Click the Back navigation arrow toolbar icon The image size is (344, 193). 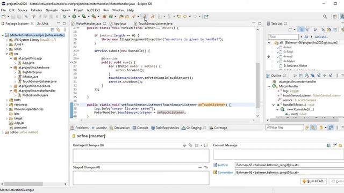(185, 17)
